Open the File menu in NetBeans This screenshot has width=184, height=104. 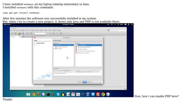(11, 30)
